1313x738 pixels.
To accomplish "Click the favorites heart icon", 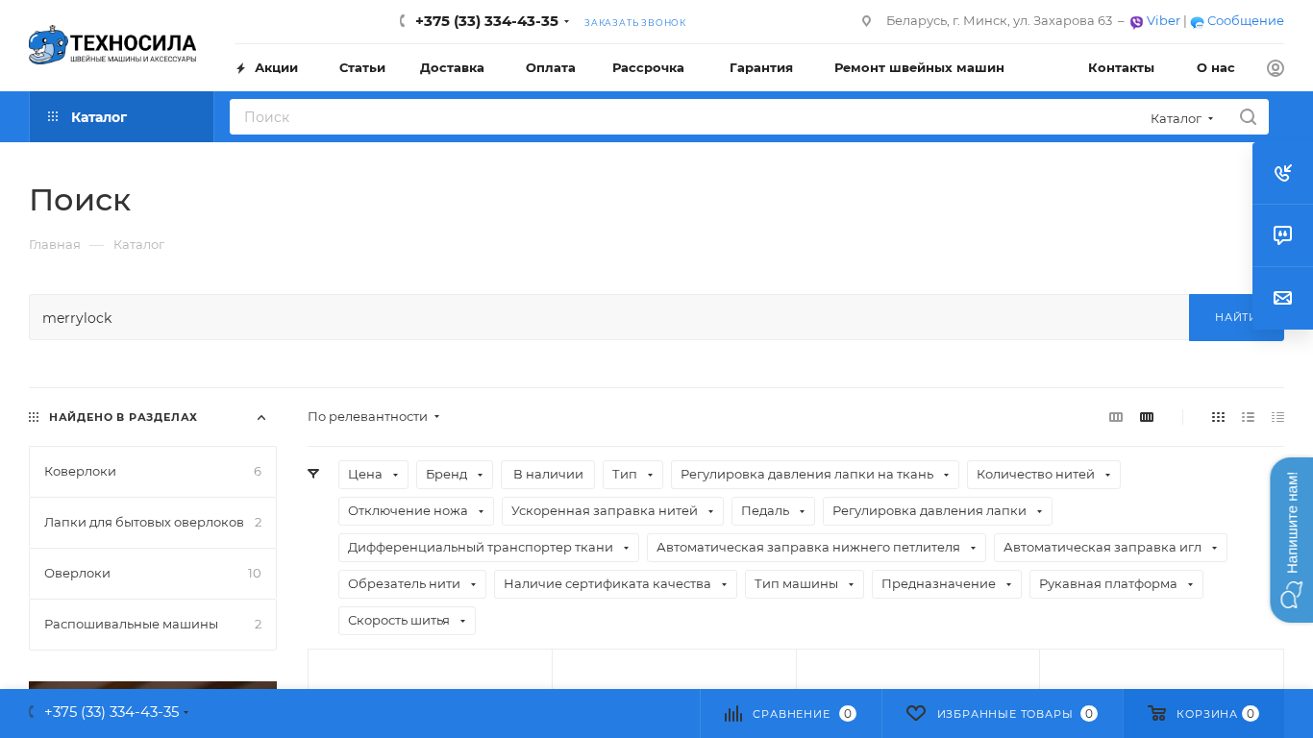I will coord(916,713).
